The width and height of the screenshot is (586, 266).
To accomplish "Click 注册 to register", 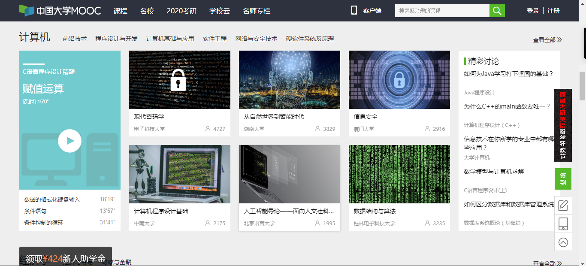I will [x=554, y=11].
